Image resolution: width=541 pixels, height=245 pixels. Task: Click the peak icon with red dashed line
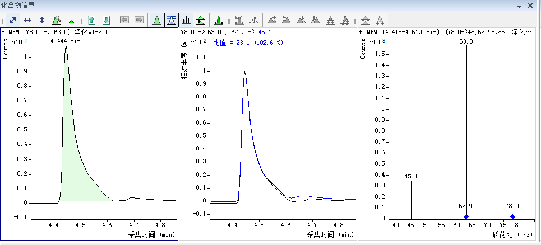point(71,20)
